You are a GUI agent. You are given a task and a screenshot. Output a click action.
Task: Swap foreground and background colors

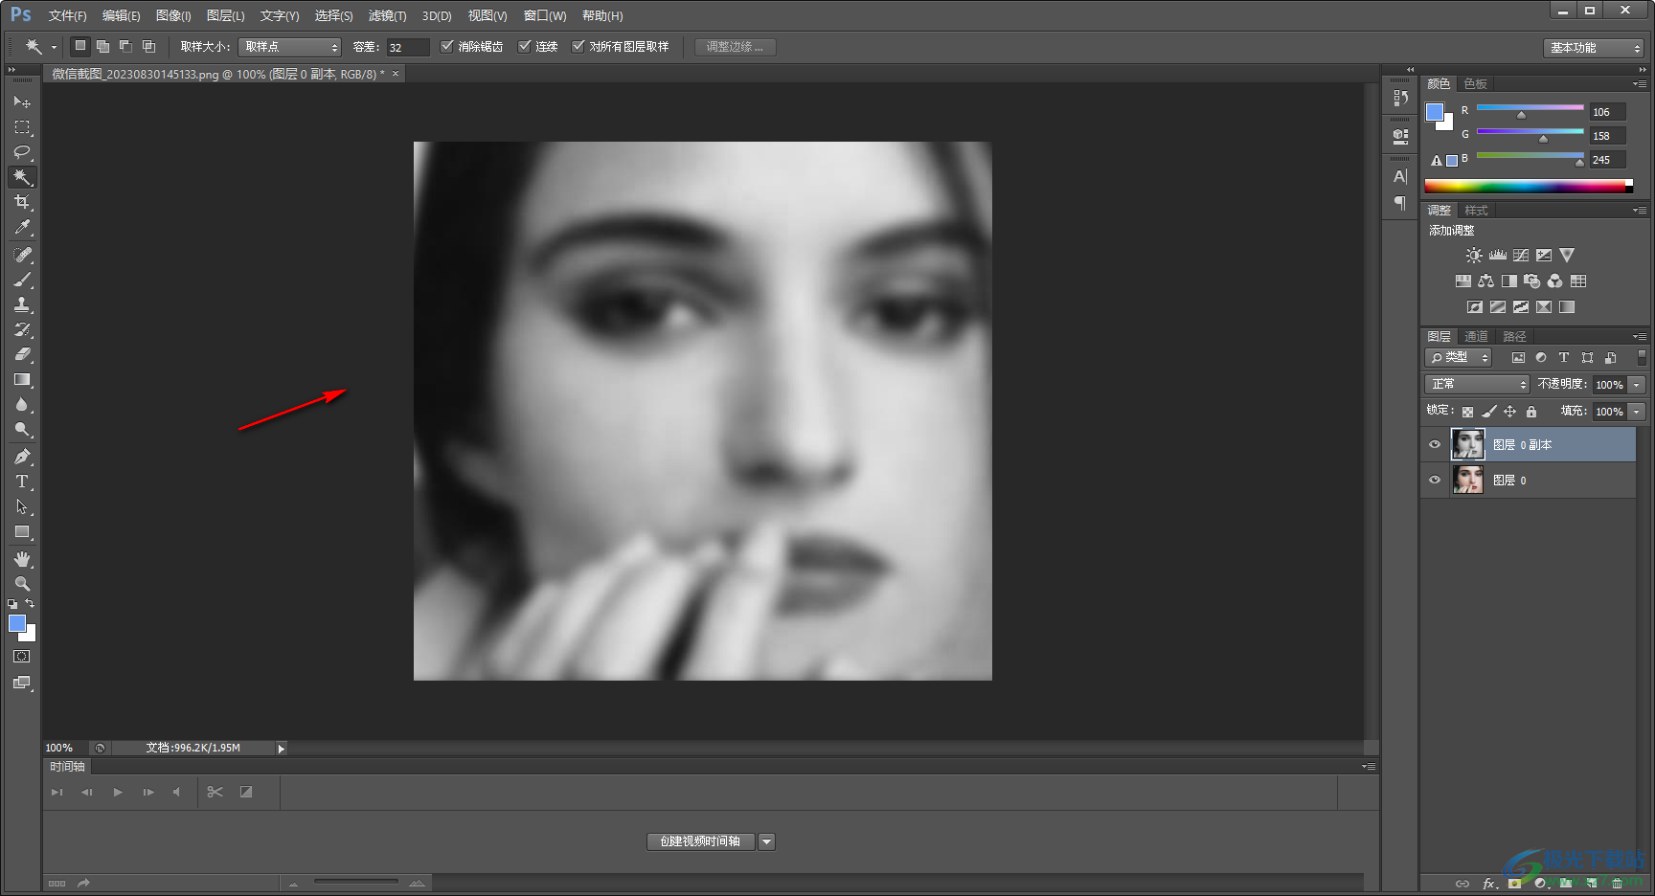31,604
